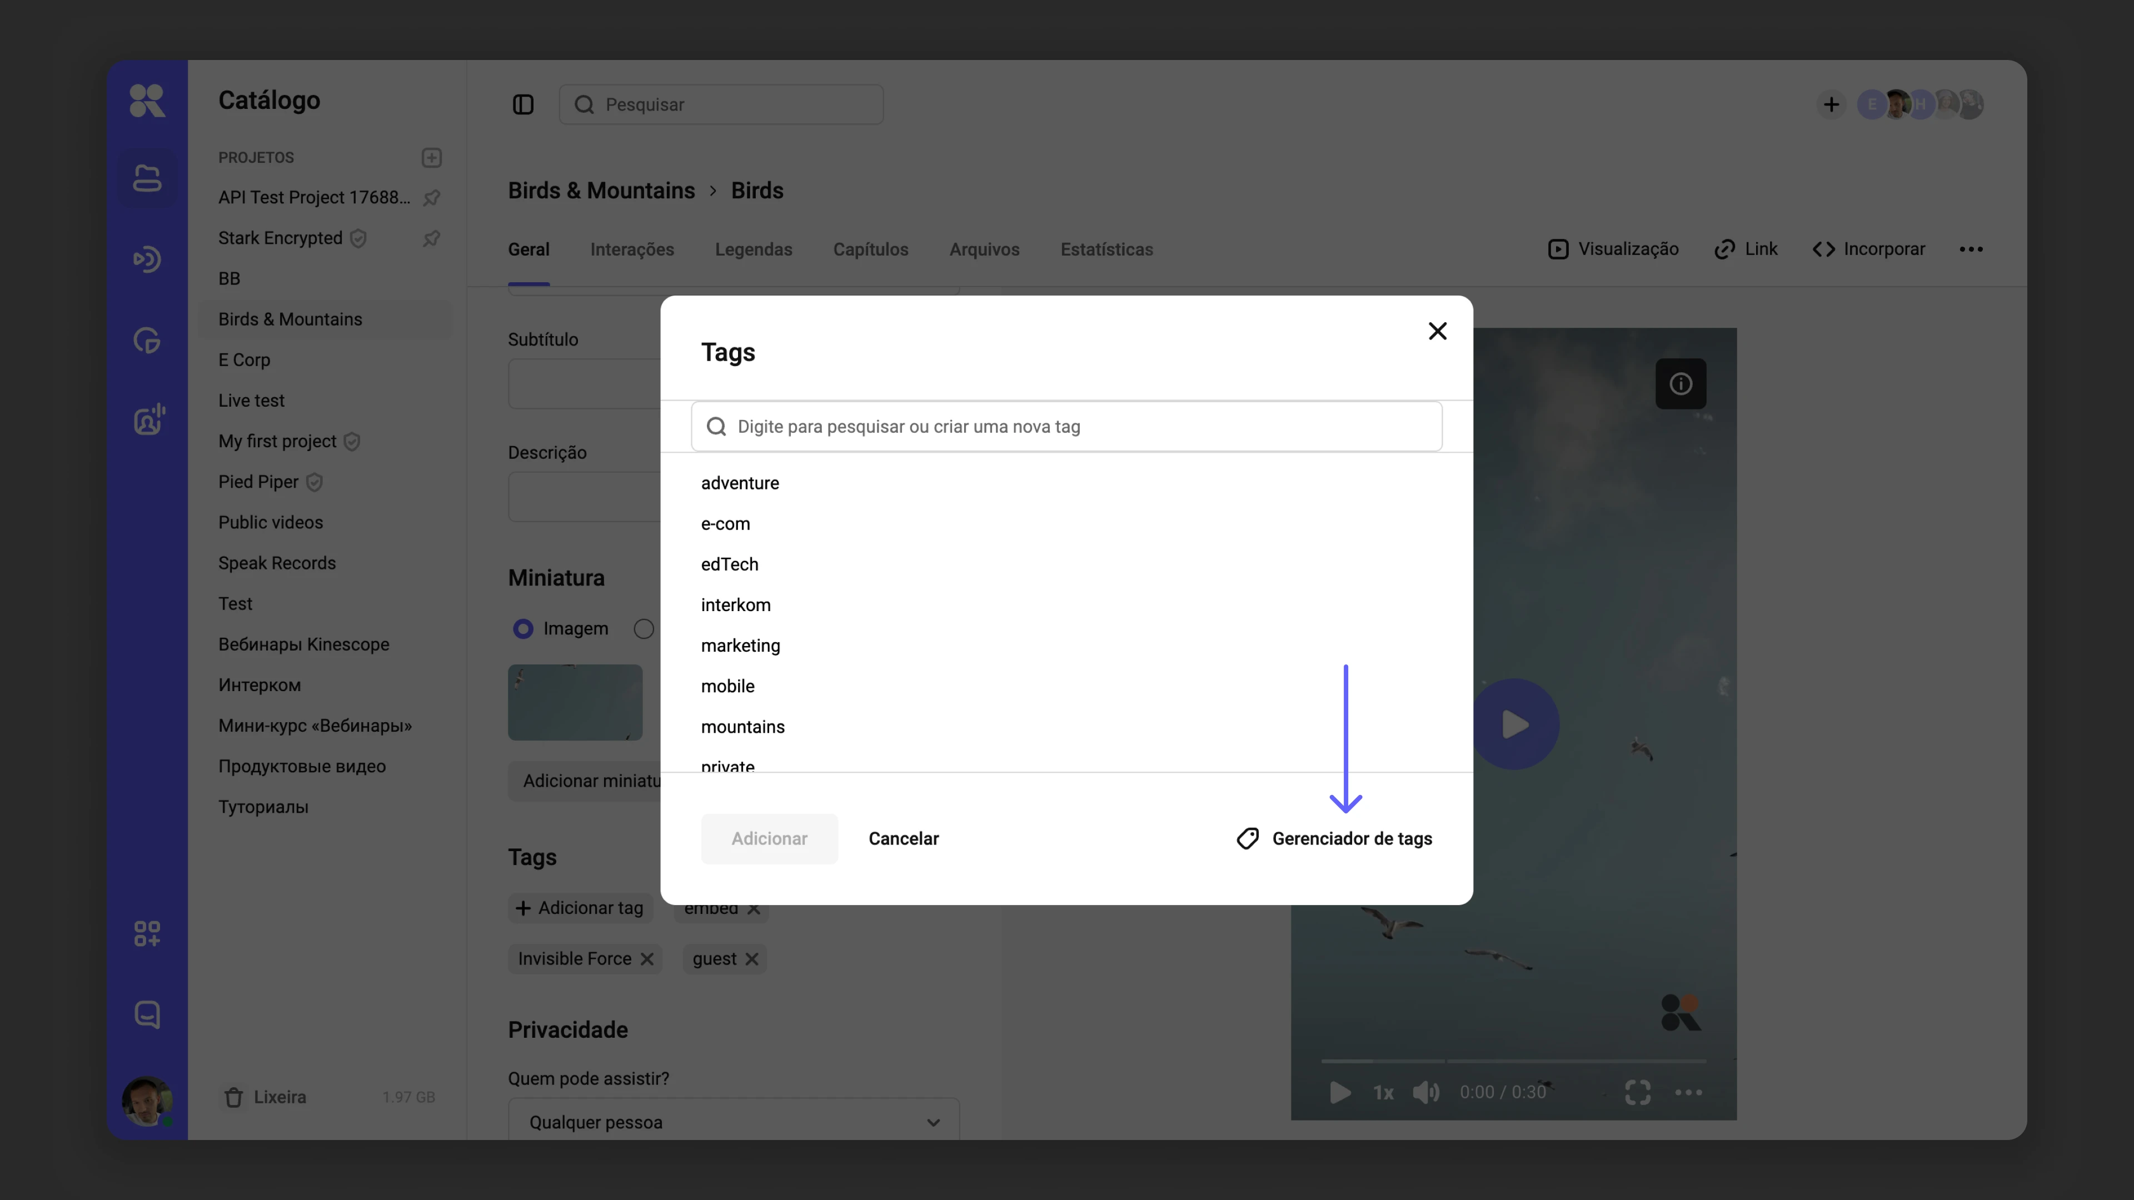The image size is (2134, 1200).
Task: Open the Public videos project
Action: click(x=271, y=522)
